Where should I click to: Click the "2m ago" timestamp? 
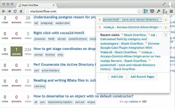[x=124, y=102]
